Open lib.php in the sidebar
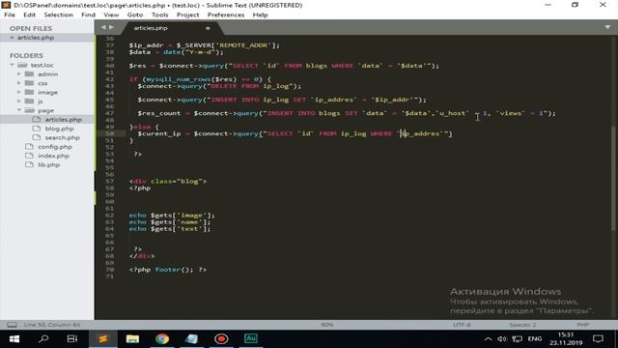 49,164
